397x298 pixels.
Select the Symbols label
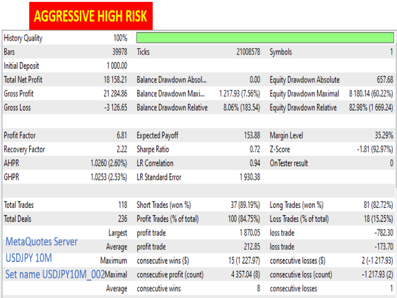281,52
